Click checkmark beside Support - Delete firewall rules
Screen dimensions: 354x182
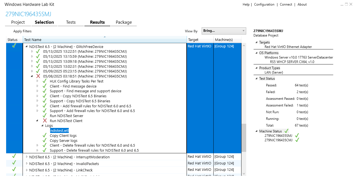tap(45, 150)
